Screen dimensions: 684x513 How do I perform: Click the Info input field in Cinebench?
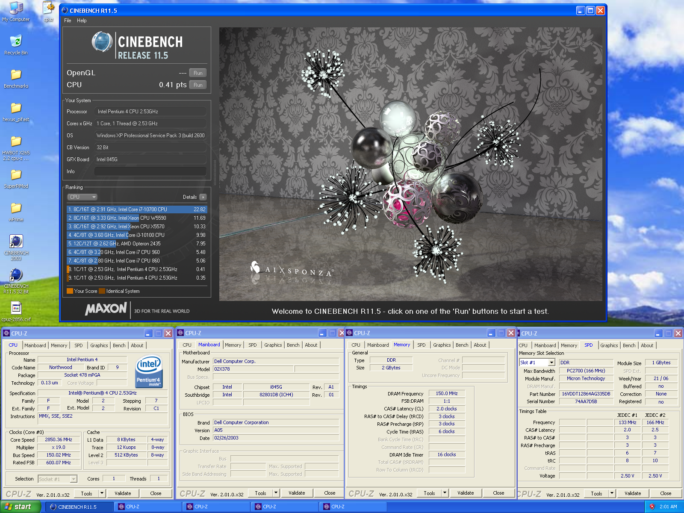[150, 171]
